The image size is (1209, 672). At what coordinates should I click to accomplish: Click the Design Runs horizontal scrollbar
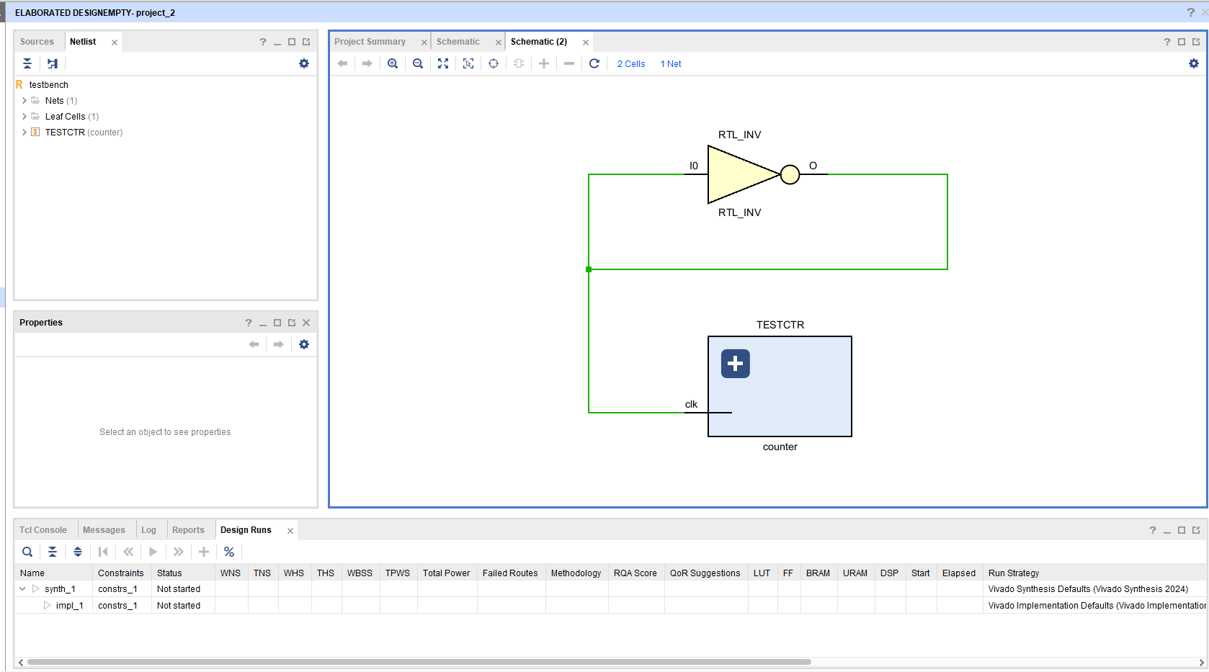coord(418,662)
